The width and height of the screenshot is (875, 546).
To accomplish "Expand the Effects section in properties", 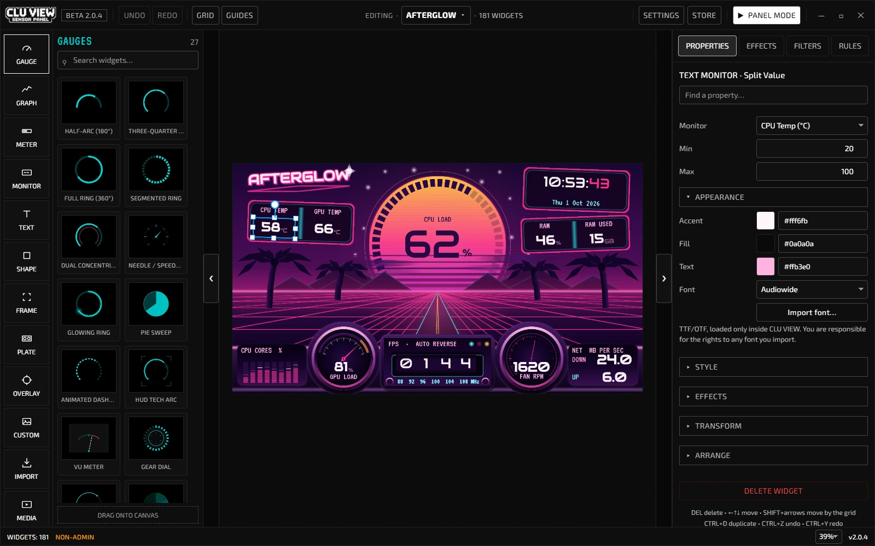I will tap(773, 396).
